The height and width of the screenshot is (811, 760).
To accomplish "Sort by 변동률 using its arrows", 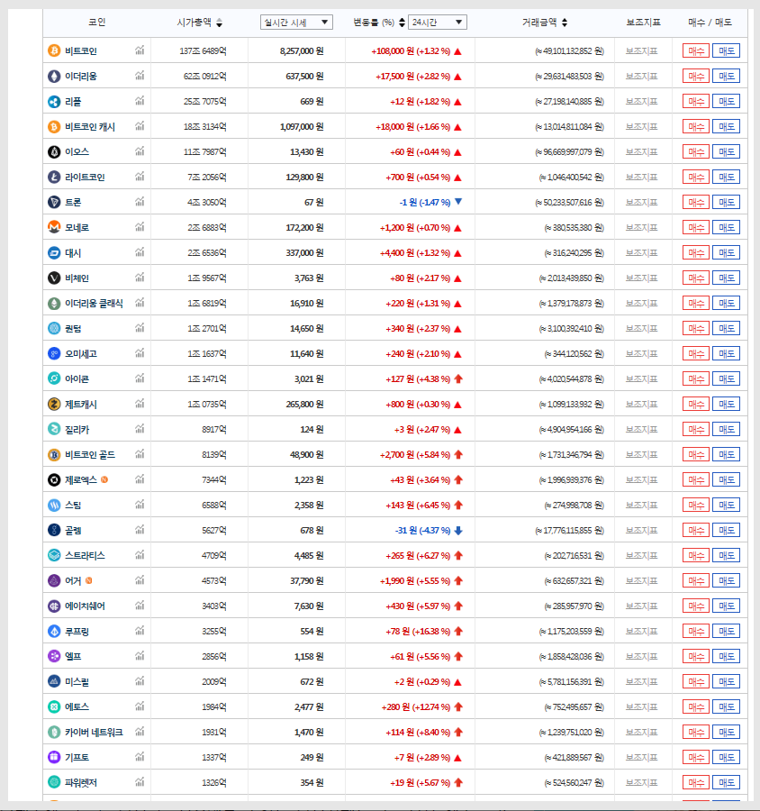I will 402,23.
